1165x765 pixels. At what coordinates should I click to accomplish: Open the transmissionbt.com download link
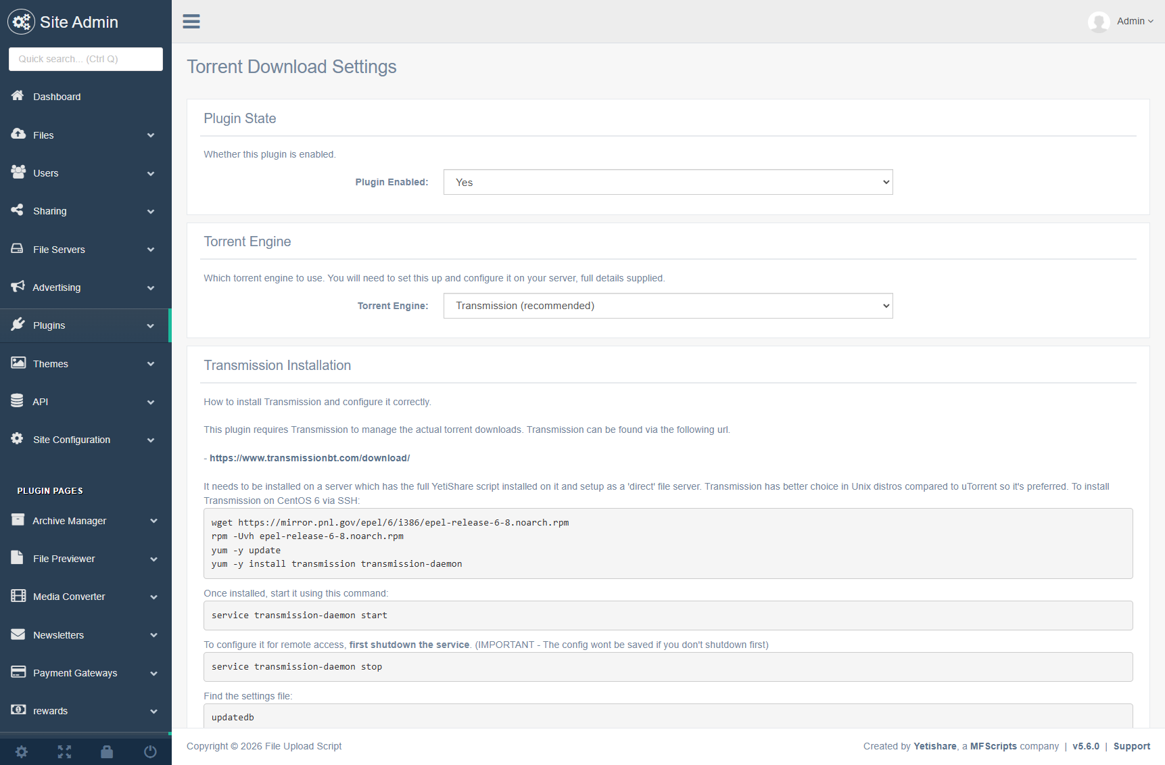tap(310, 458)
